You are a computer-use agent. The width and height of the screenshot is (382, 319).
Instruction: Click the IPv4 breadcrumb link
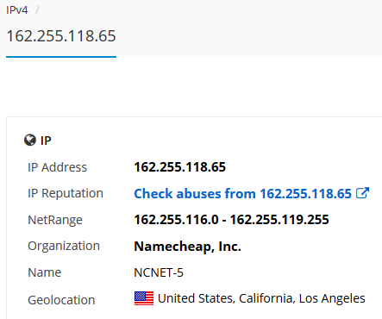point(17,10)
